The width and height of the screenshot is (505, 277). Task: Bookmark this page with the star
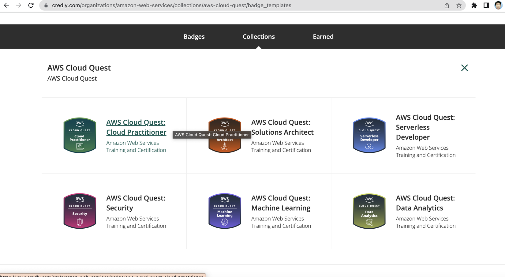pos(459,5)
